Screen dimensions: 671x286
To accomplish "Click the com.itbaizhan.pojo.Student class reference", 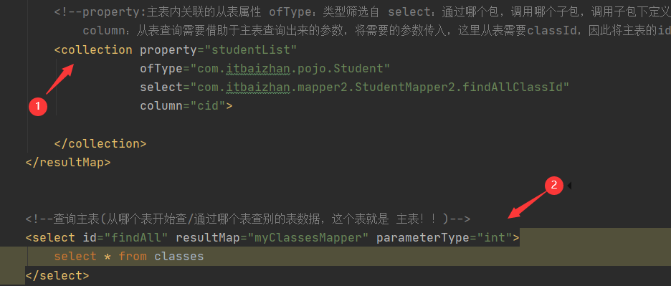I will [x=290, y=69].
